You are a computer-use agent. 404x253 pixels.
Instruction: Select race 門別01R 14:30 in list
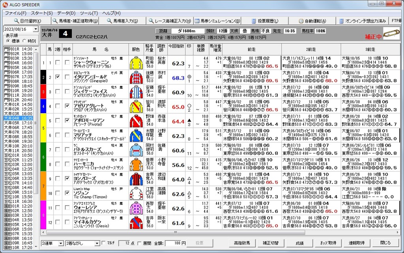point(18,49)
